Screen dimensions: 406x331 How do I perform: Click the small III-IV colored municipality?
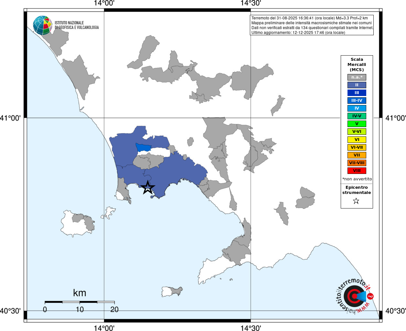pos(144,147)
